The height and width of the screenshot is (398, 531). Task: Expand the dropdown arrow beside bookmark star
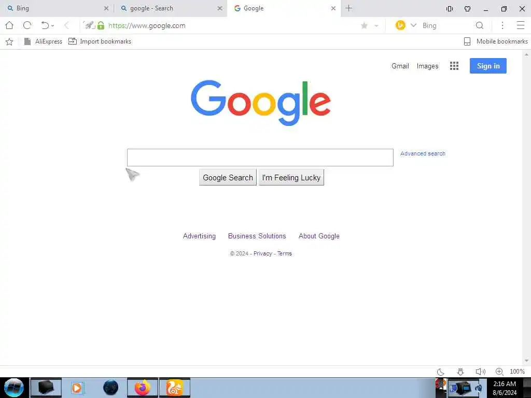(x=376, y=26)
